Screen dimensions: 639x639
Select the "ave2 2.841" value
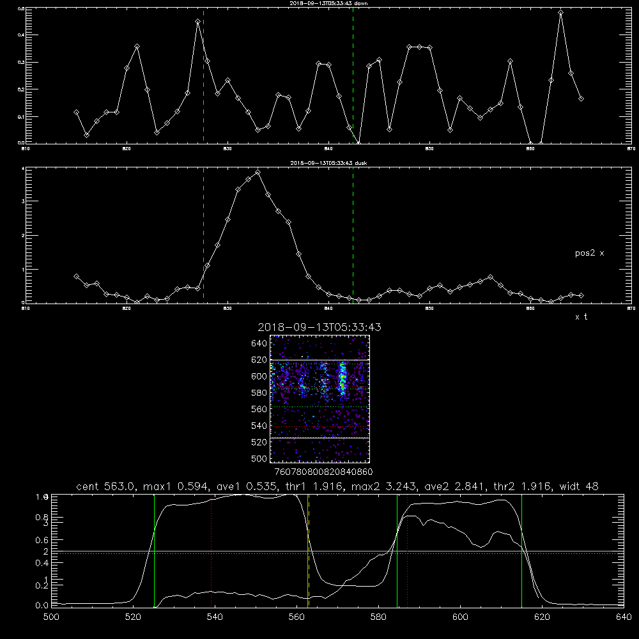[x=454, y=486]
